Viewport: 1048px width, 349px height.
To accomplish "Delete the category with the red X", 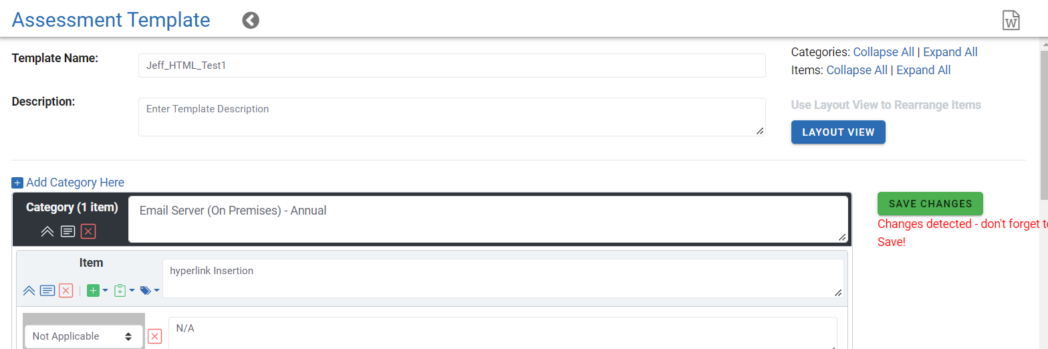I will coord(88,231).
